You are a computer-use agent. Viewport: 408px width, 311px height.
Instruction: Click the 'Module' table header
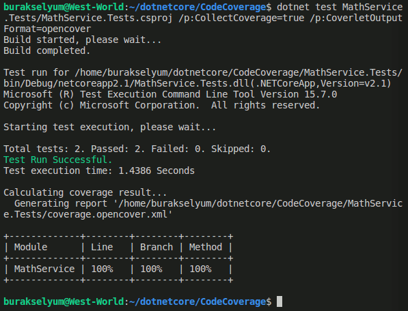coord(31,247)
